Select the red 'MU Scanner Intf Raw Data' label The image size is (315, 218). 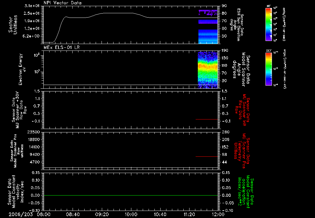pyautogui.click(x=242, y=110)
